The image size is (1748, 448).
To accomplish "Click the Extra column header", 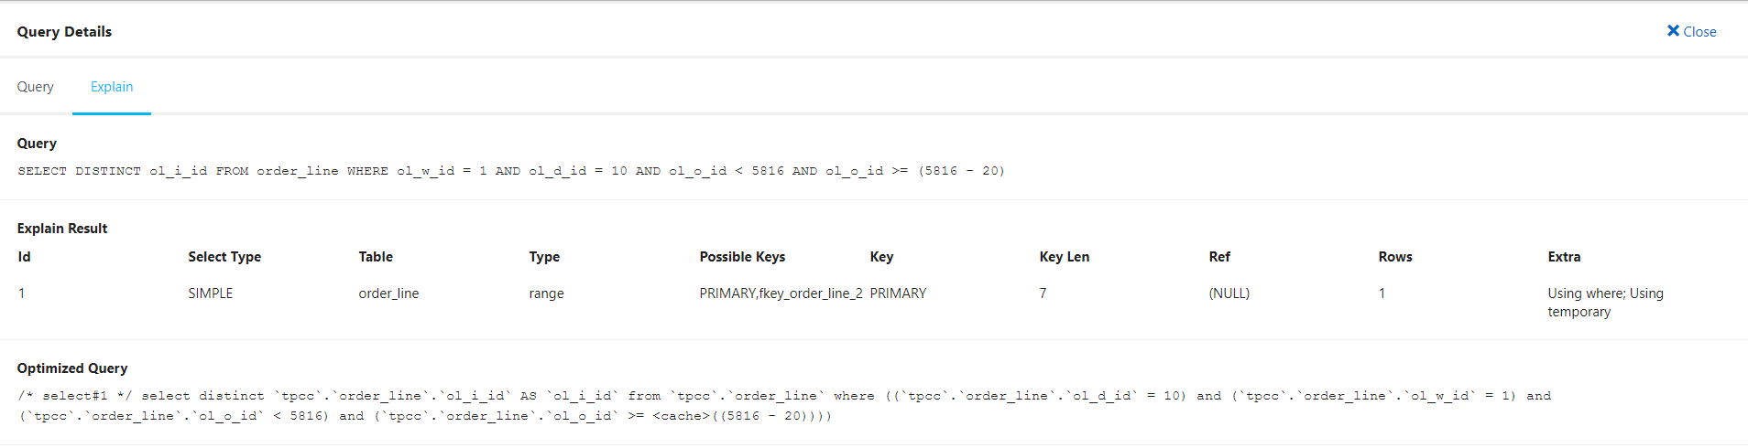I will [x=1564, y=257].
